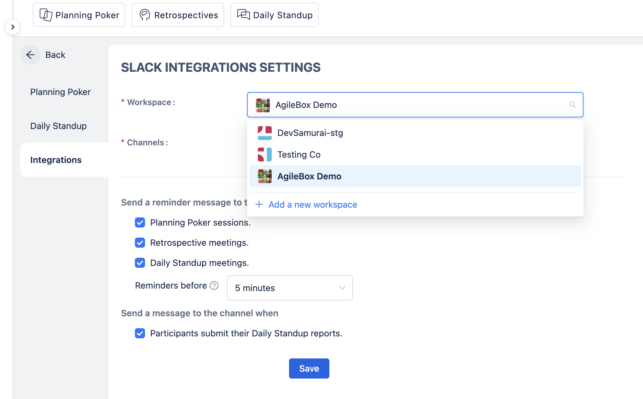Screen dimensions: 643x399
Task: Uncheck Planning Poker sessions reminder
Action: (140, 222)
